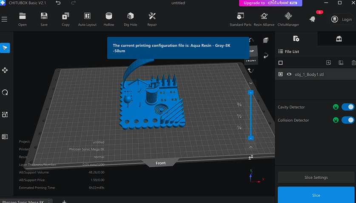Click the Front face of view cube
Screen dimensions: 356x203
pyautogui.click(x=251, y=60)
